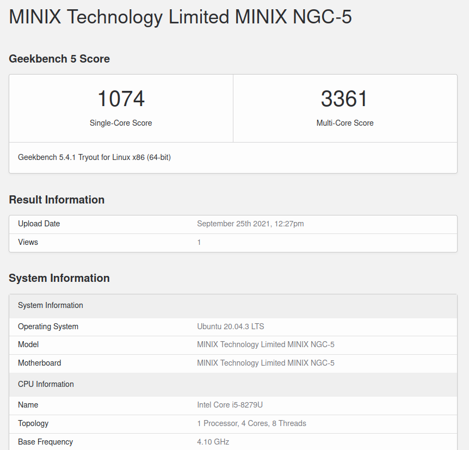This screenshot has width=469, height=450.
Task: Click the System Information table header row
Action: pyautogui.click(x=233, y=305)
